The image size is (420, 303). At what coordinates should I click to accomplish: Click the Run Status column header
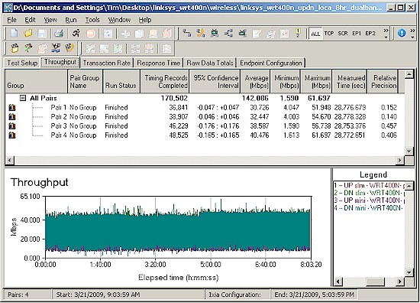point(121,81)
